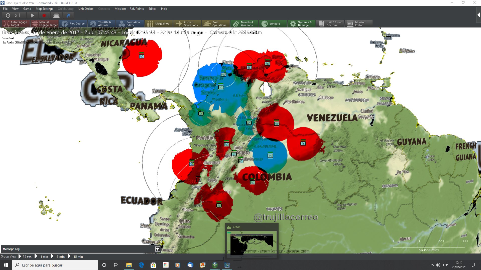Click the volume icon in system tray
This screenshot has height=270, width=481.
tap(438, 265)
